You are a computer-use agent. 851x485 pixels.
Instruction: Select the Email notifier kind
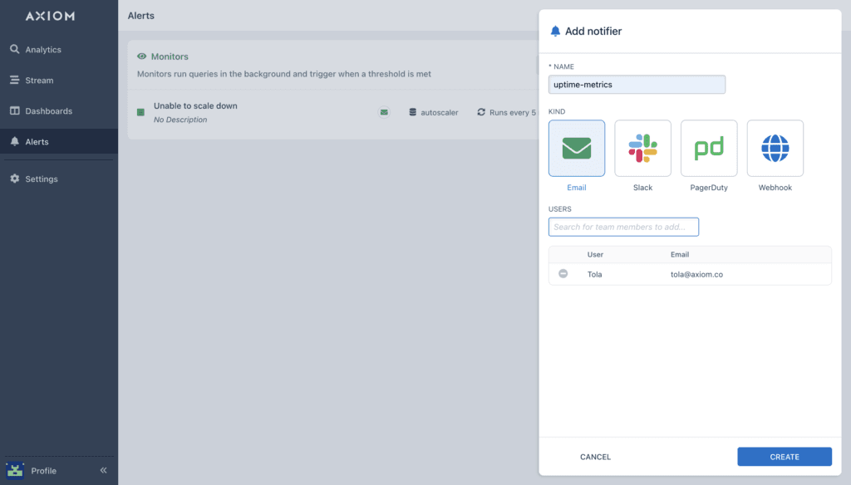point(577,149)
